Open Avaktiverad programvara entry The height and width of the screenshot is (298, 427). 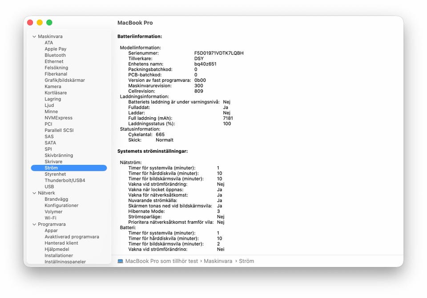pos(72,237)
